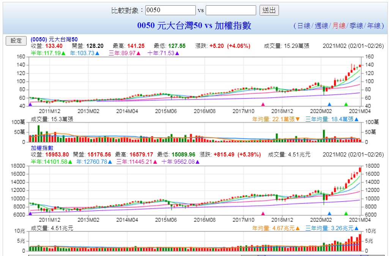Focus the empty second comparison input field
Viewport: 389px width, 256px height.
coord(231,10)
